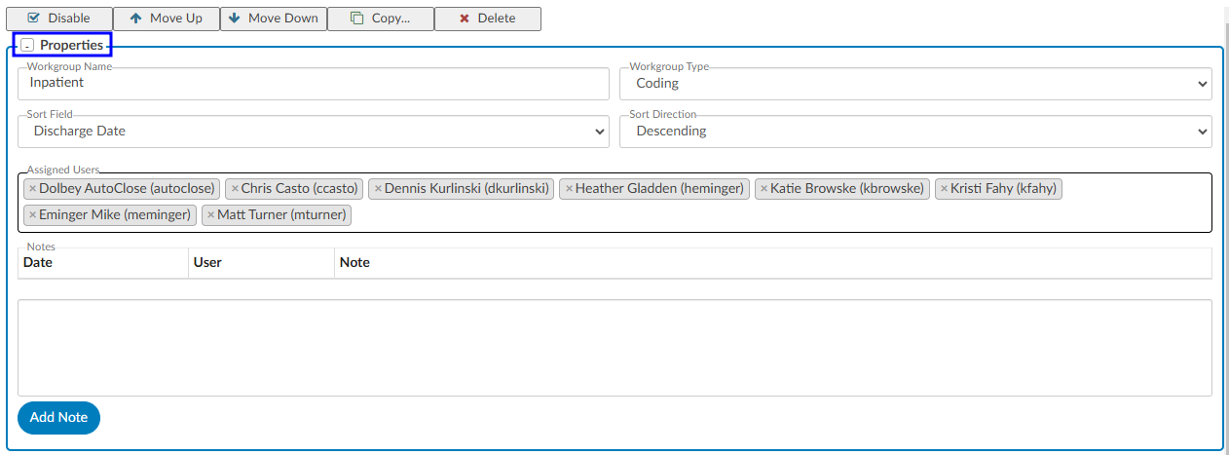1229x455 pixels.
Task: Edit the Workgroup Name field
Action: 314,84
